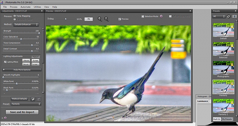Screen dimensions: 238x126
Task: Click the White Point value 0.500%
Action: [35, 81]
